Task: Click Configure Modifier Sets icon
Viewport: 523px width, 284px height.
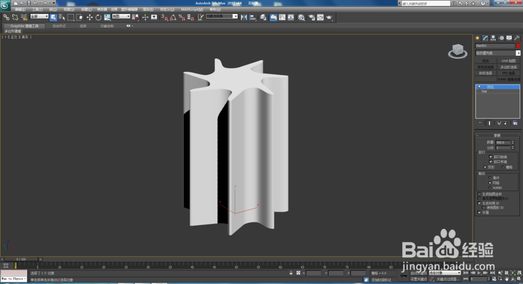Action: (x=515, y=123)
